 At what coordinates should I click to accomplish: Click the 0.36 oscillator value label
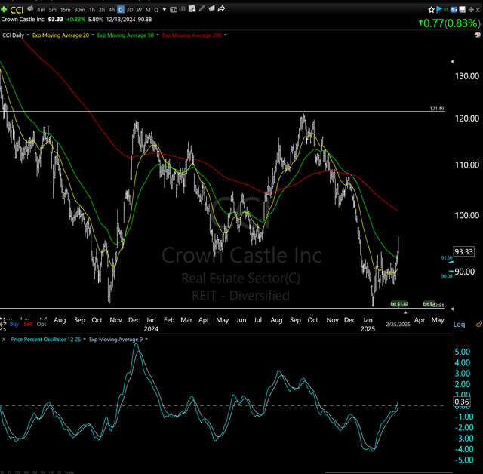point(462,402)
